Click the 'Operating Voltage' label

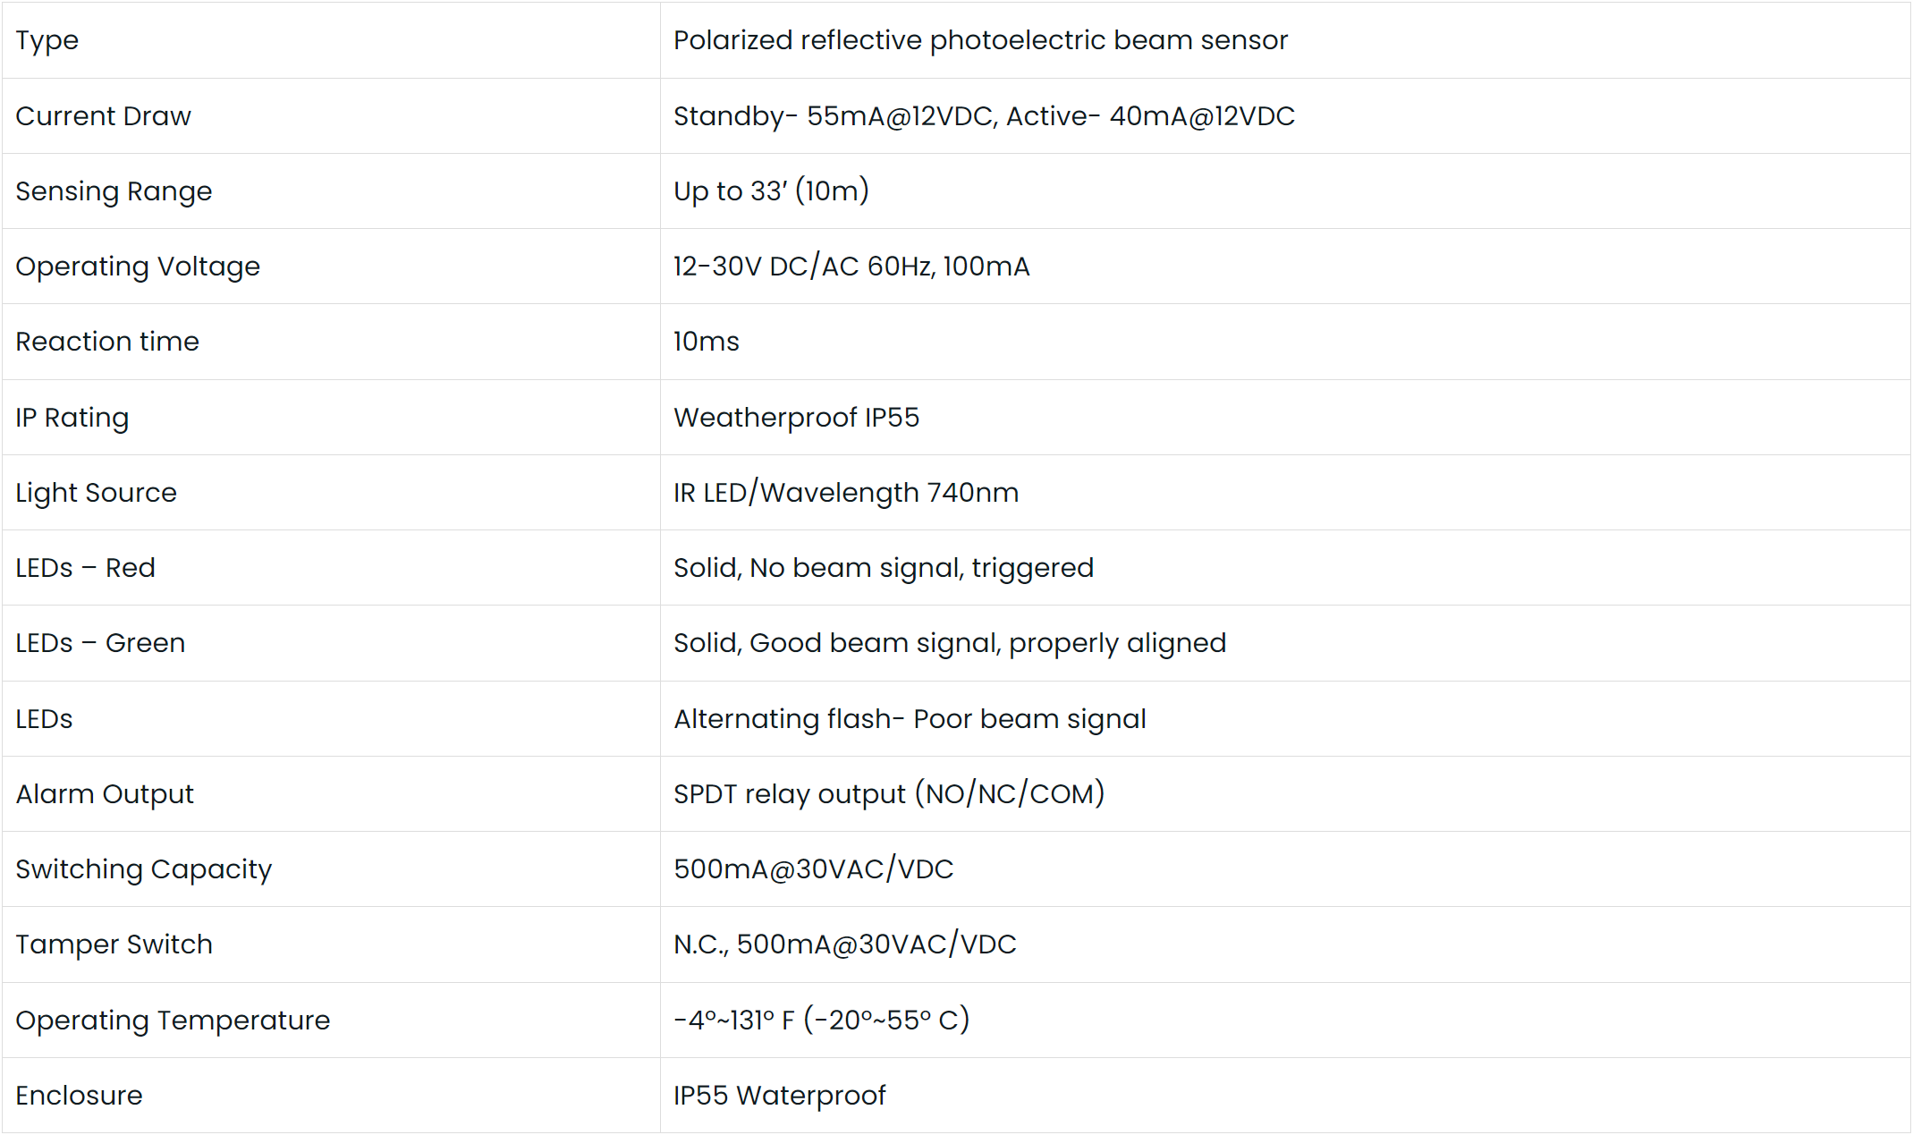point(138,267)
